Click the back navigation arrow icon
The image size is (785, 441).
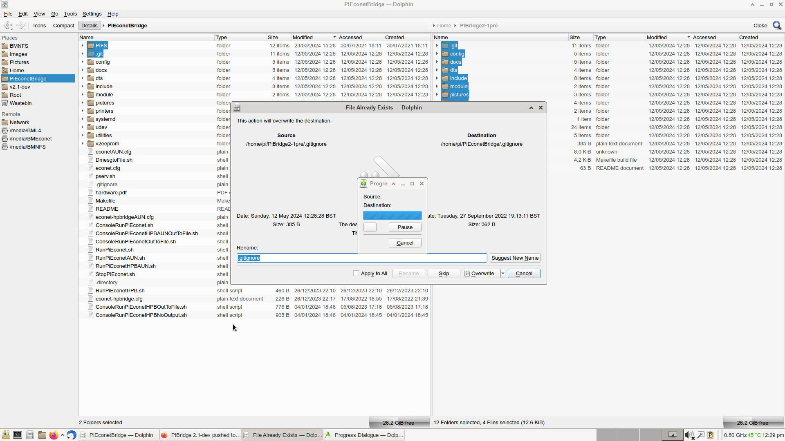click(x=8, y=25)
